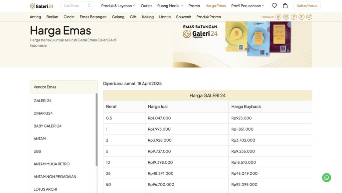Open the YouTube social icon
The width and height of the screenshot is (342, 193).
(x=302, y=17)
